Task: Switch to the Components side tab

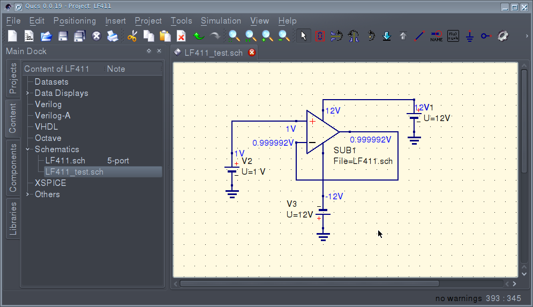Action: pyautogui.click(x=12, y=168)
